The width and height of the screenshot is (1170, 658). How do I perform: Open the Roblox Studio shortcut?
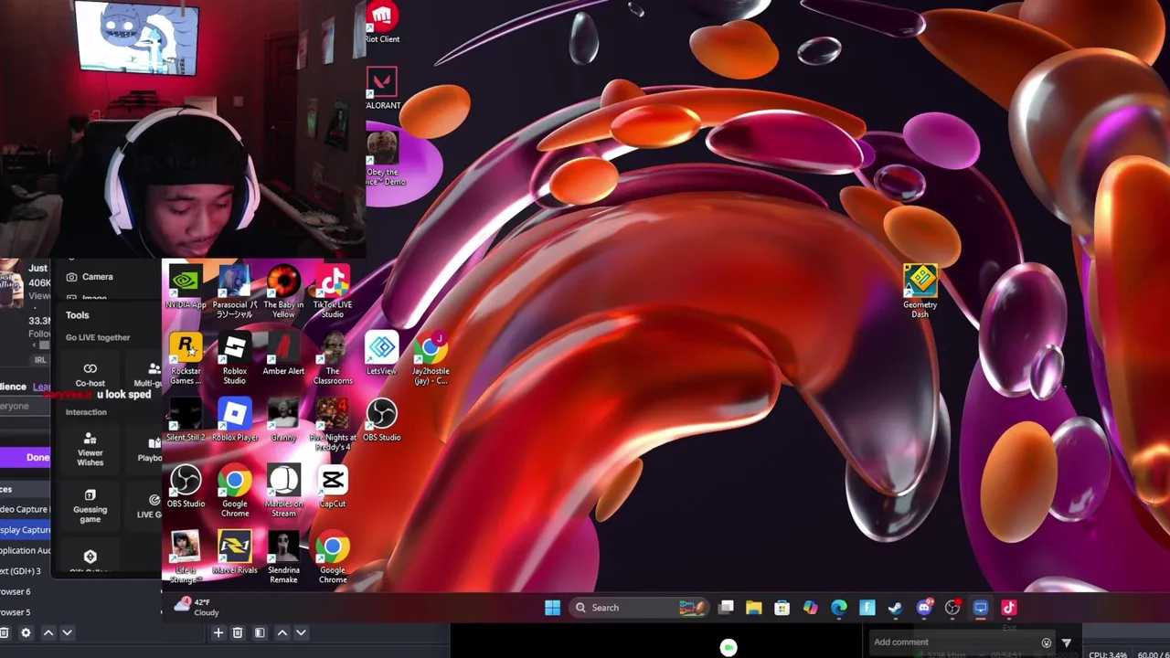coord(235,357)
